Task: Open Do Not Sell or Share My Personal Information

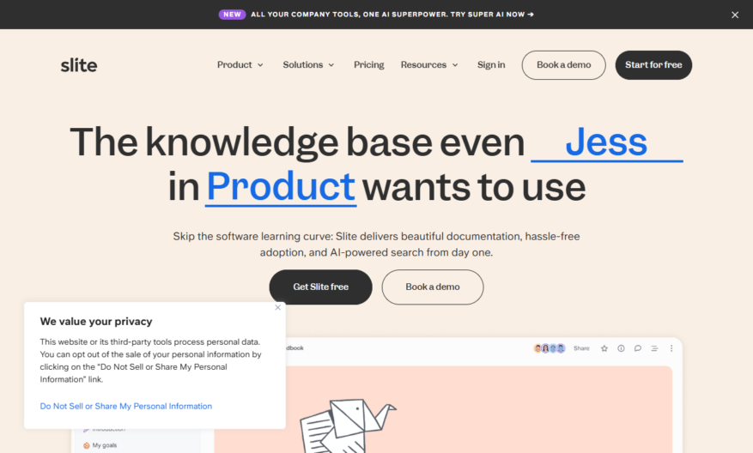Action: click(x=126, y=406)
